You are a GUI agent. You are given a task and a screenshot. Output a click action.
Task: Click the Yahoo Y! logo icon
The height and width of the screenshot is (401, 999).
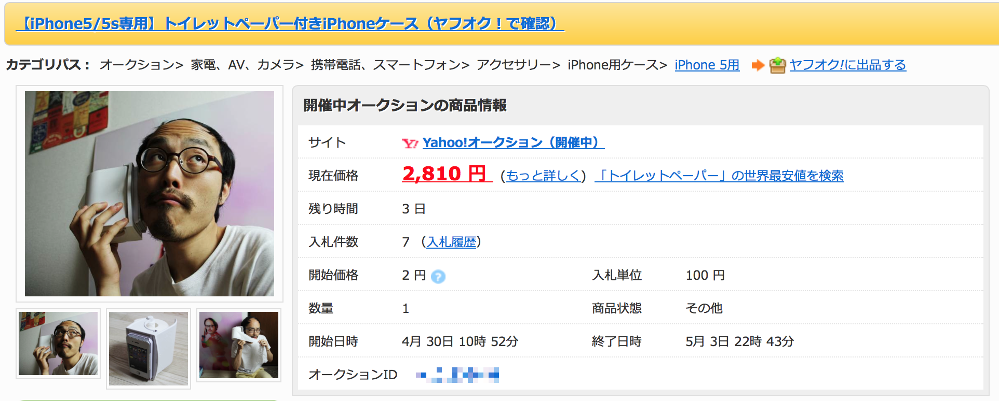(x=410, y=143)
